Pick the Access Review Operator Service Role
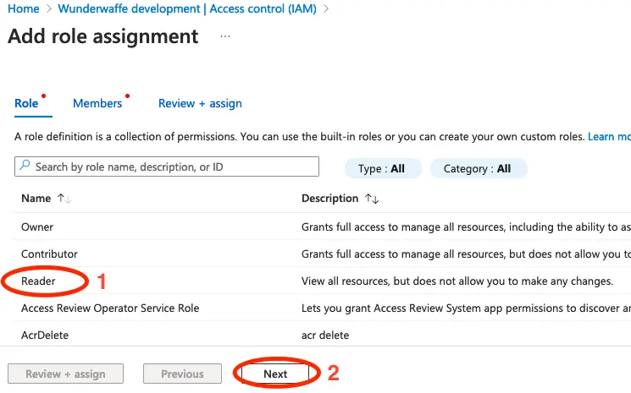 110,308
